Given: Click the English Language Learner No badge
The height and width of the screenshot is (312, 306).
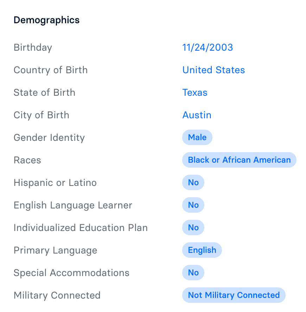Looking at the screenshot, I should tap(193, 205).
